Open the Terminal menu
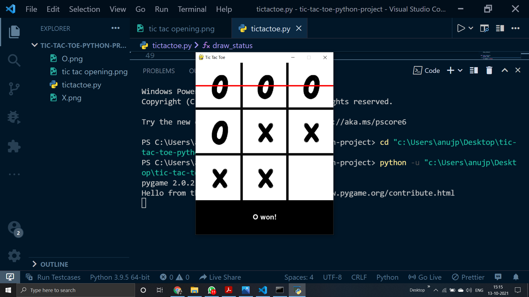This screenshot has height=297, width=529. point(192,9)
